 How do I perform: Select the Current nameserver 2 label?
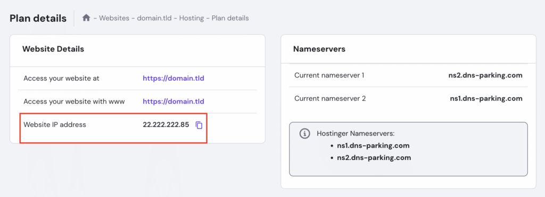(330, 99)
